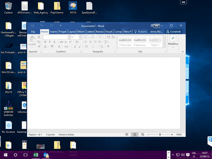Open the font size dropdown
This screenshot has height=159, width=212.
(80, 37)
